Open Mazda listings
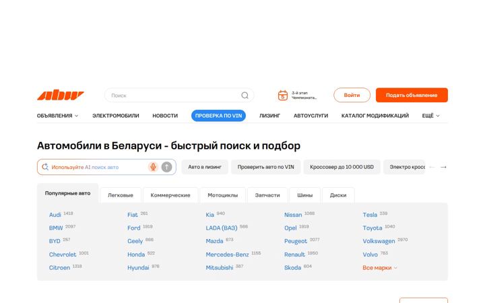 pyautogui.click(x=214, y=241)
